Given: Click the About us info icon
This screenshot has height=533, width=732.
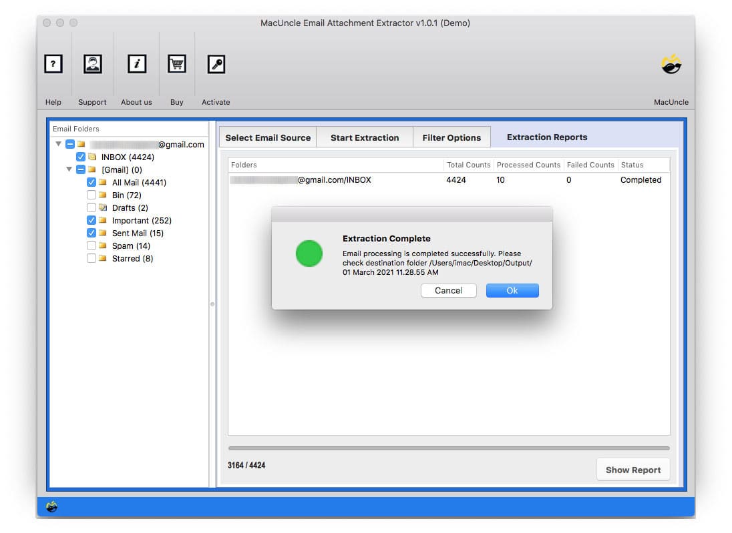Looking at the screenshot, I should [137, 64].
